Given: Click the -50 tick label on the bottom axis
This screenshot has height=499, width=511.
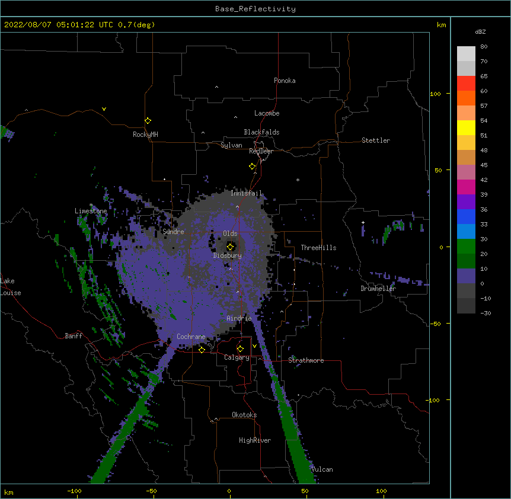Looking at the screenshot, I should tap(151, 491).
